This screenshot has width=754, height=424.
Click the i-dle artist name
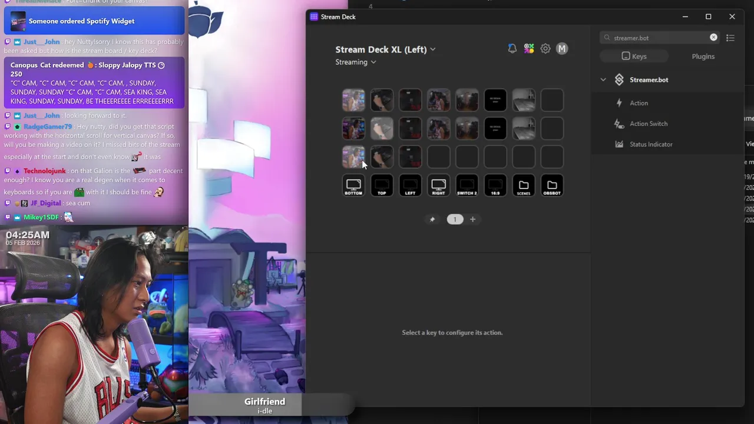click(264, 411)
